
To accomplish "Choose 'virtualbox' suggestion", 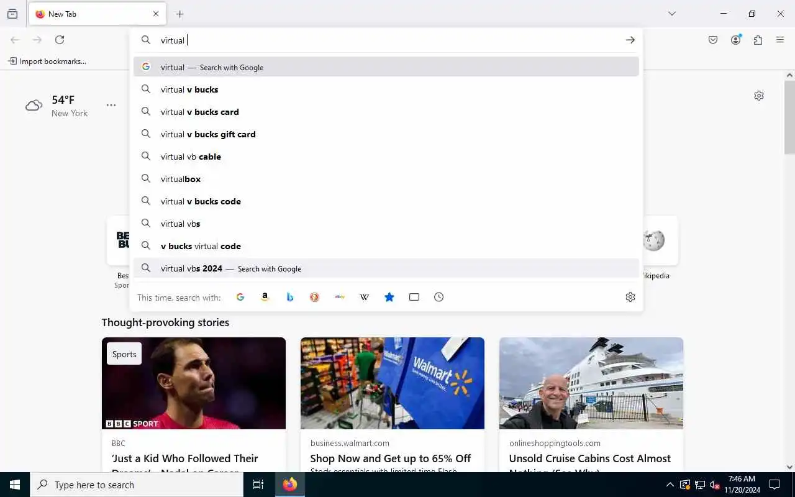I will click(386, 179).
